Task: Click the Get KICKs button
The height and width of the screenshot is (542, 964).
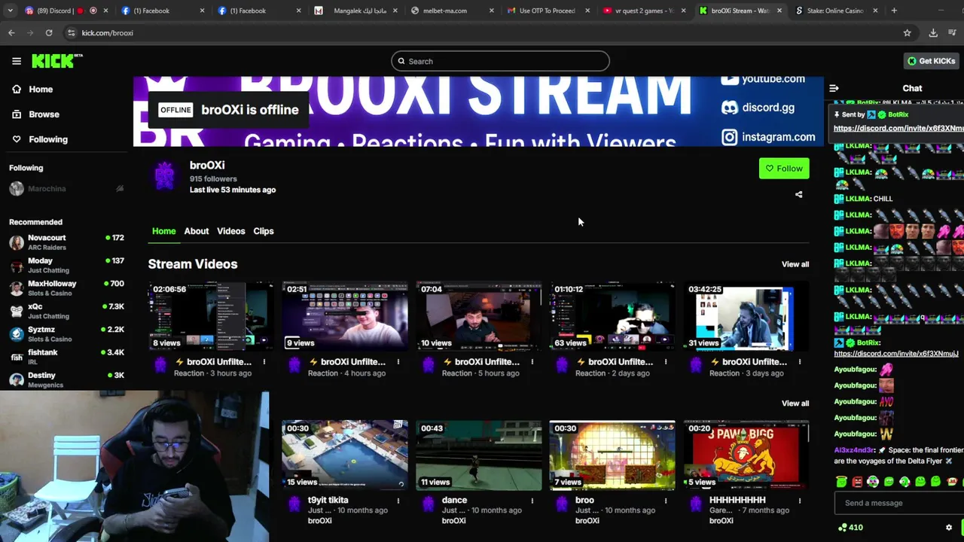Action: coord(932,61)
